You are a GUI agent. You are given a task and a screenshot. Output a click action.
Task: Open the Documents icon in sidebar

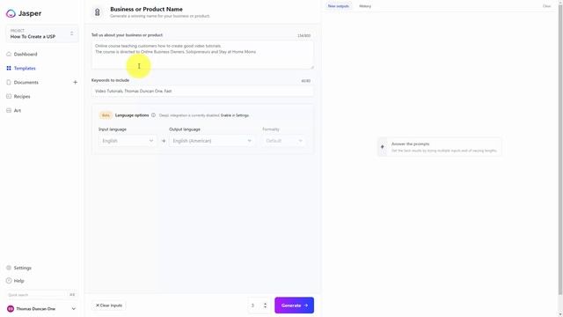9,82
